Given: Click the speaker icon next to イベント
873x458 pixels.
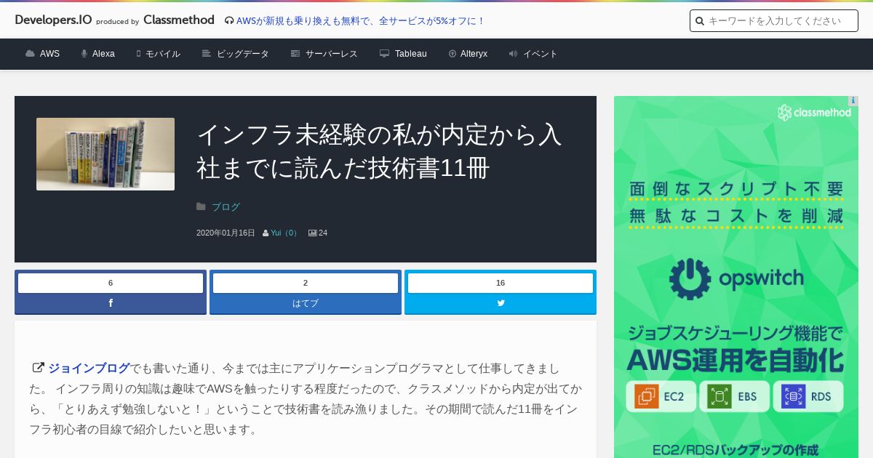Looking at the screenshot, I should (513, 54).
